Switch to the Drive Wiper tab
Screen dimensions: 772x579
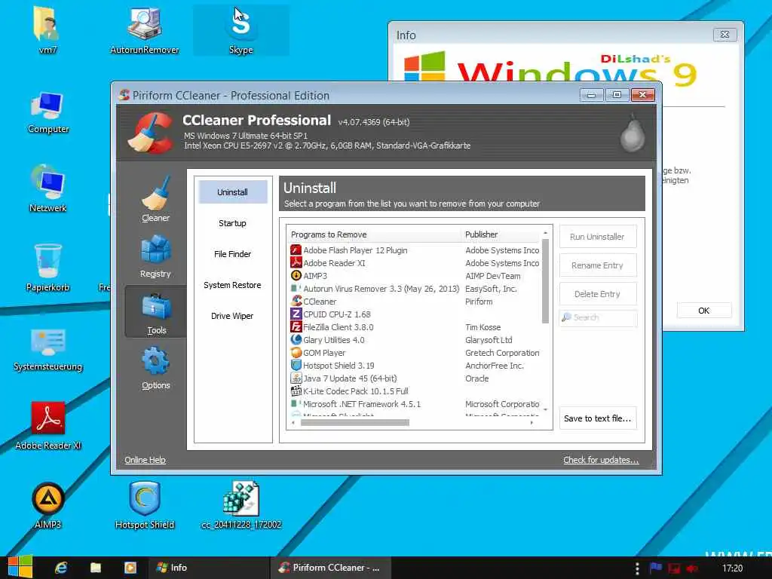point(232,316)
